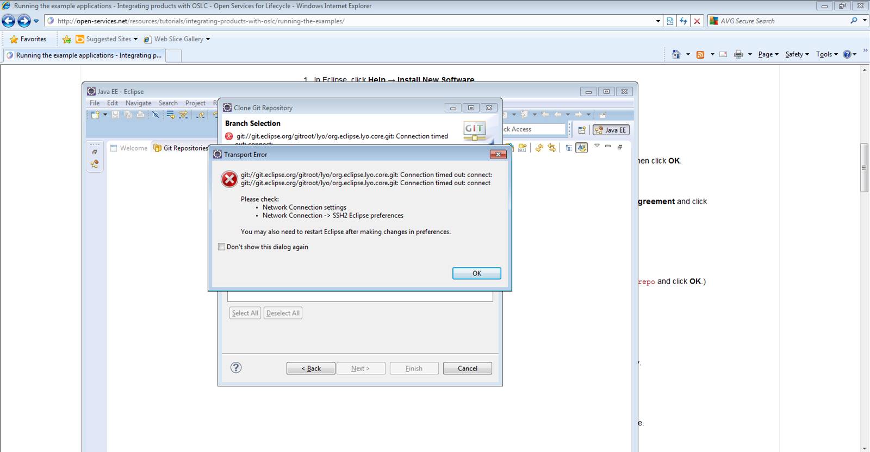Click Restore icon in Eclipse left trim

click(95, 152)
